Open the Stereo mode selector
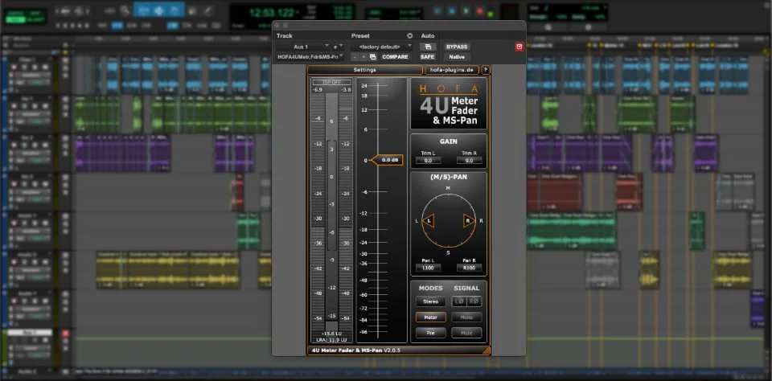 click(431, 301)
